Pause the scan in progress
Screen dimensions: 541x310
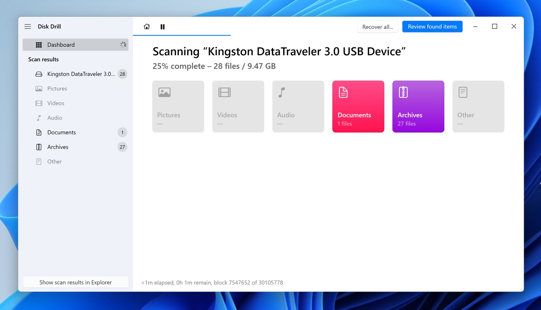tap(162, 27)
